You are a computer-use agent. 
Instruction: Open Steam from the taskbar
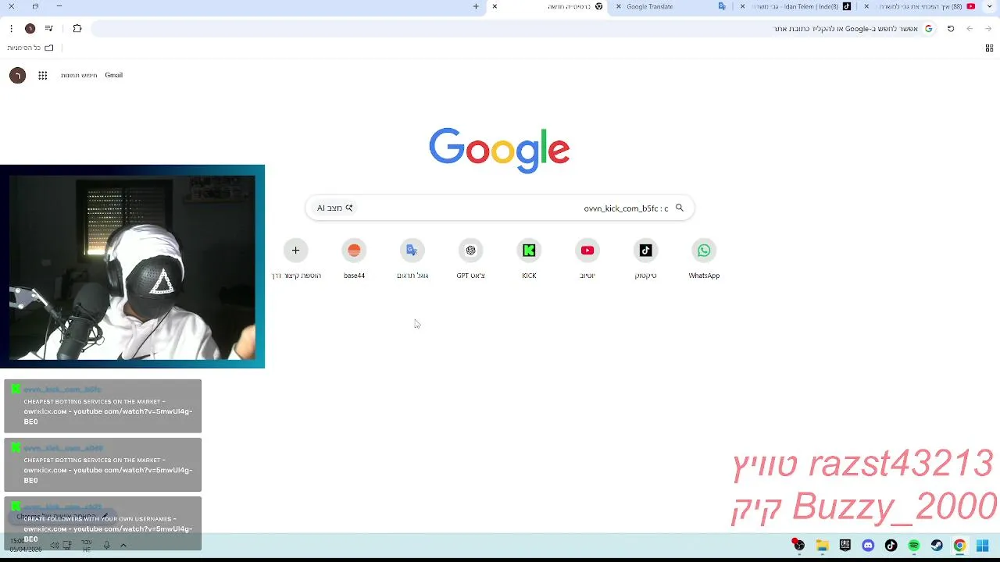pos(937,546)
